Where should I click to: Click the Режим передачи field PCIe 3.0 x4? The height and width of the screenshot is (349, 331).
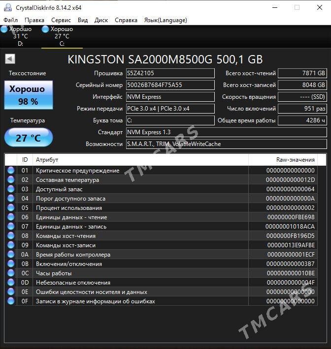[170, 109]
